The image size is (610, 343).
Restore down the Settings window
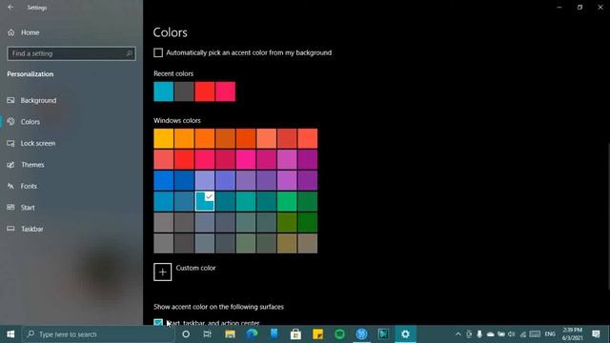pyautogui.click(x=579, y=7)
